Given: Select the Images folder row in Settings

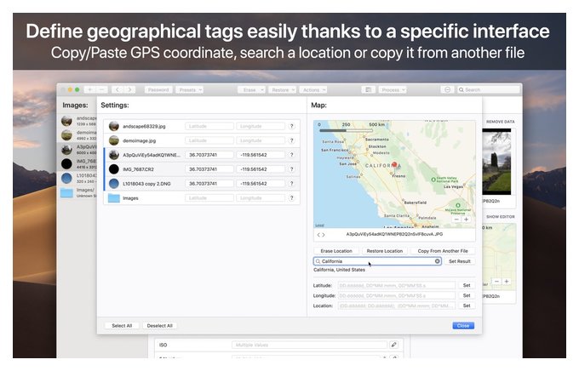Looking at the screenshot, I should coord(202,198).
